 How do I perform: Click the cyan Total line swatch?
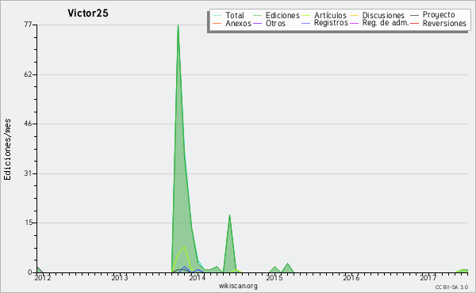point(217,16)
